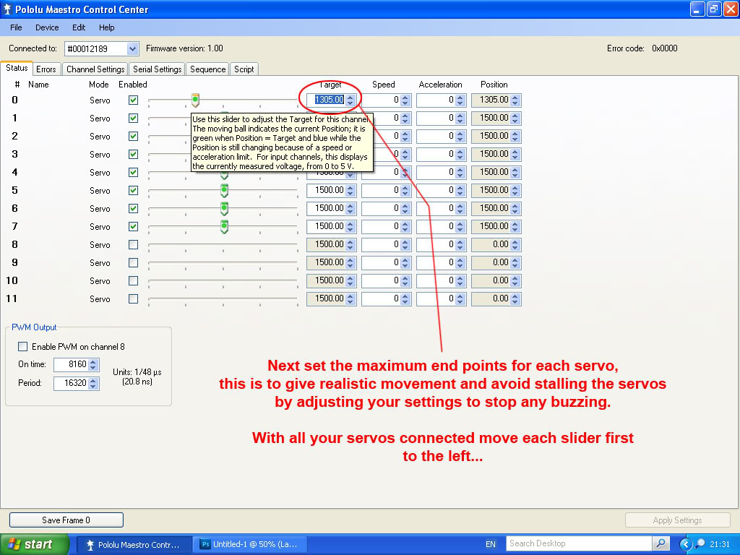Uncheck Enabled for channel 3

(x=134, y=155)
